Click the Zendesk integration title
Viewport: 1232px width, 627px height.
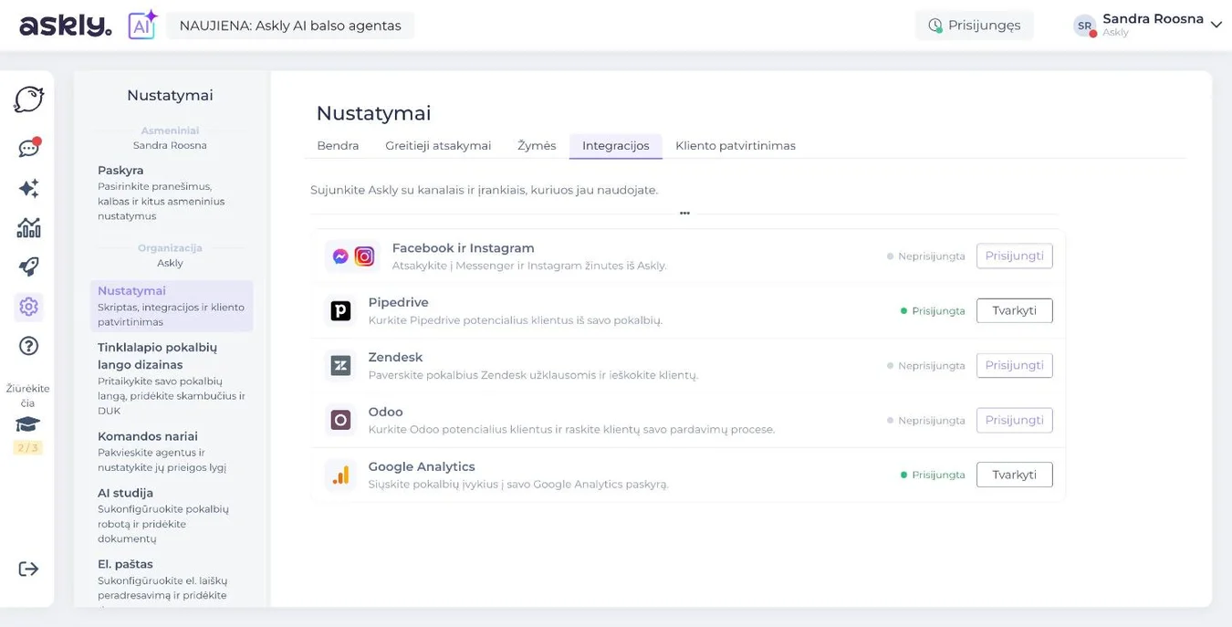395,358
